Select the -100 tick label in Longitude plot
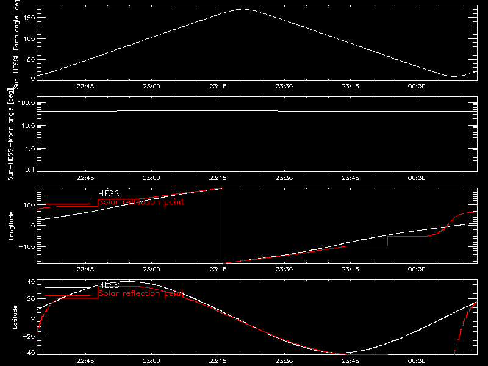The height and width of the screenshot is (366, 488). coord(27,246)
